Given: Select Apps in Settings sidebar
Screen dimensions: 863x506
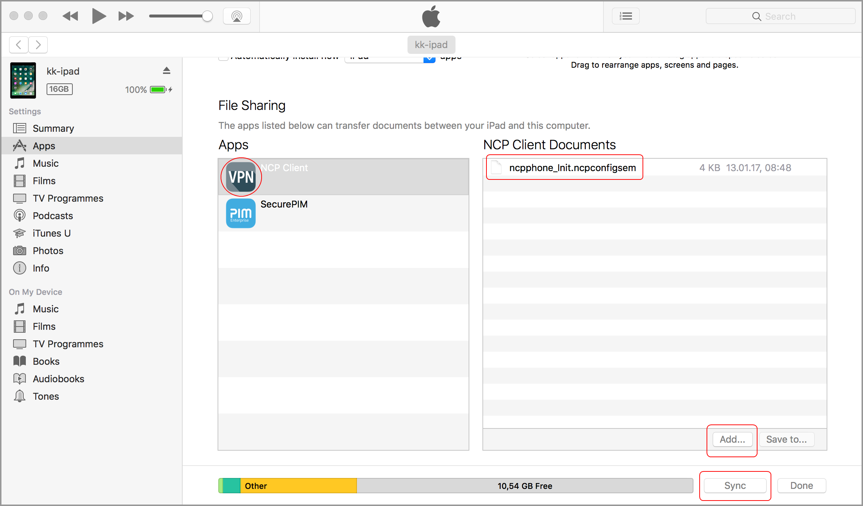Looking at the screenshot, I should [92, 146].
